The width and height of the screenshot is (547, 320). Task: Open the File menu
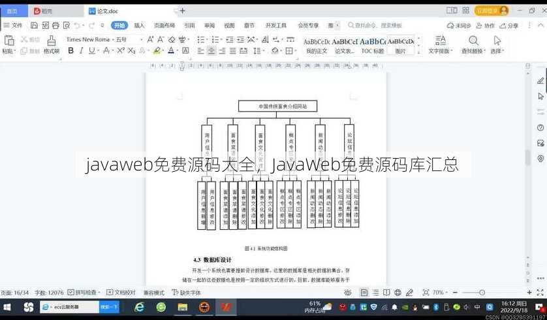13,25
